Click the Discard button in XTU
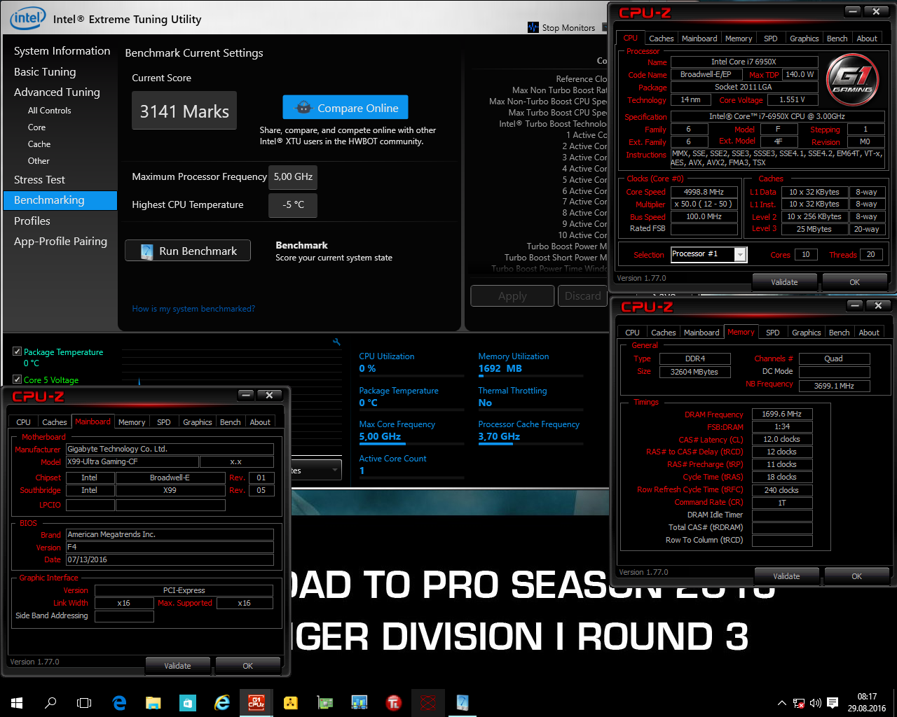Image resolution: width=897 pixels, height=717 pixels. pyautogui.click(x=583, y=296)
